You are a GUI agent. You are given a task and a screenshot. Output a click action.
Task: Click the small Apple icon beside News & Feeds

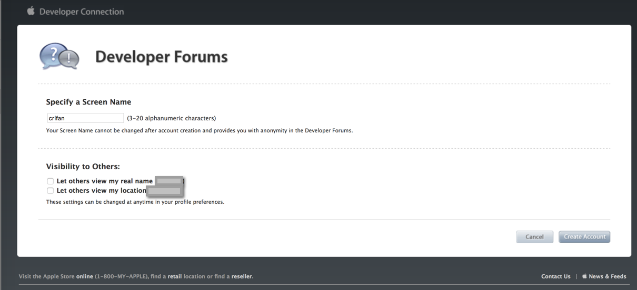584,276
